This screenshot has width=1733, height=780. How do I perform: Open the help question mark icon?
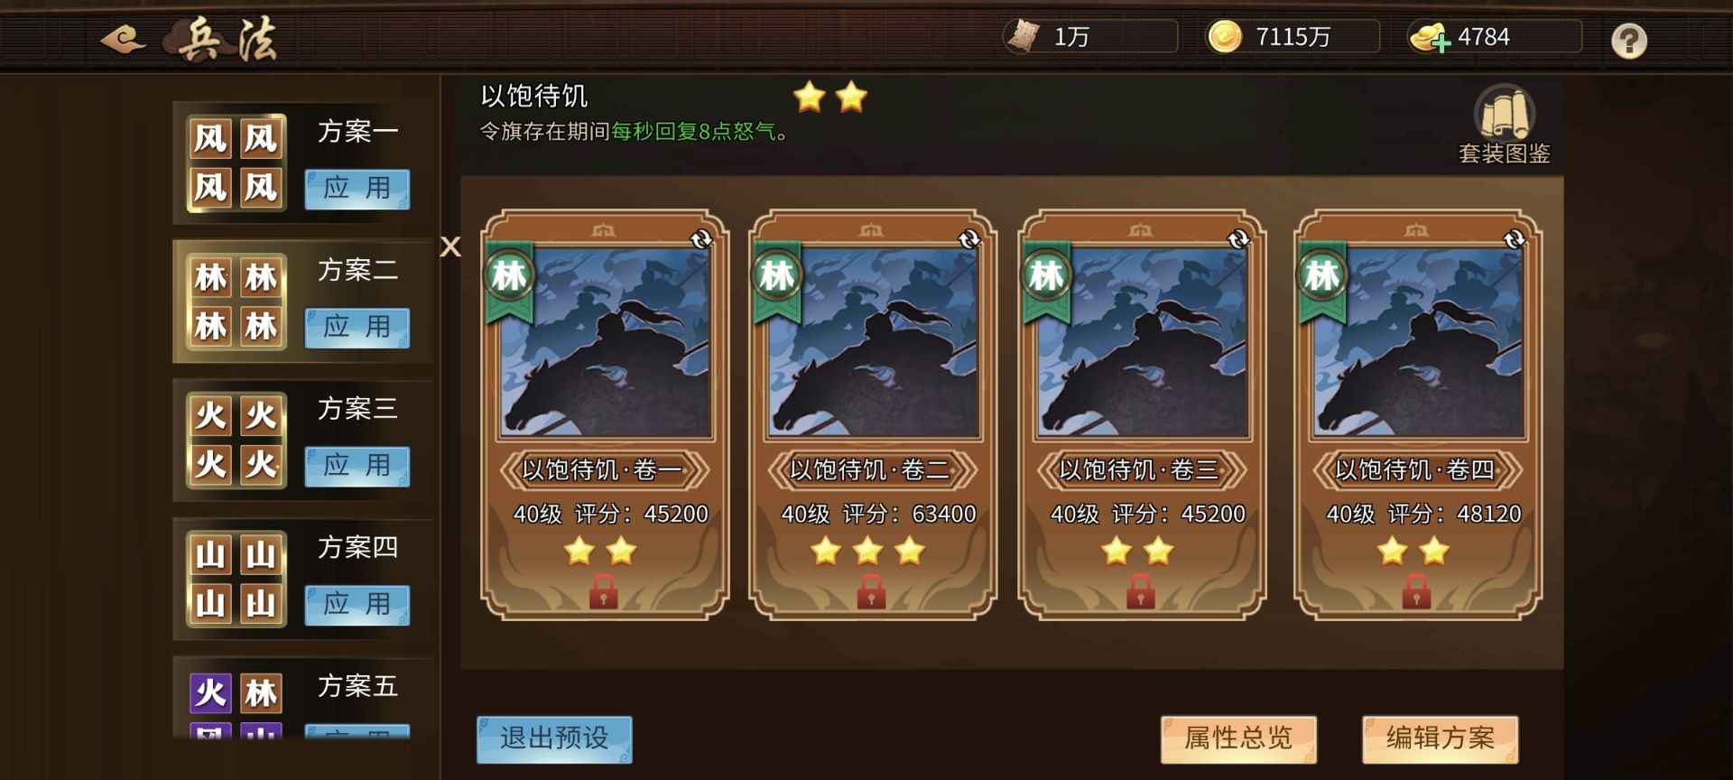(x=1628, y=41)
